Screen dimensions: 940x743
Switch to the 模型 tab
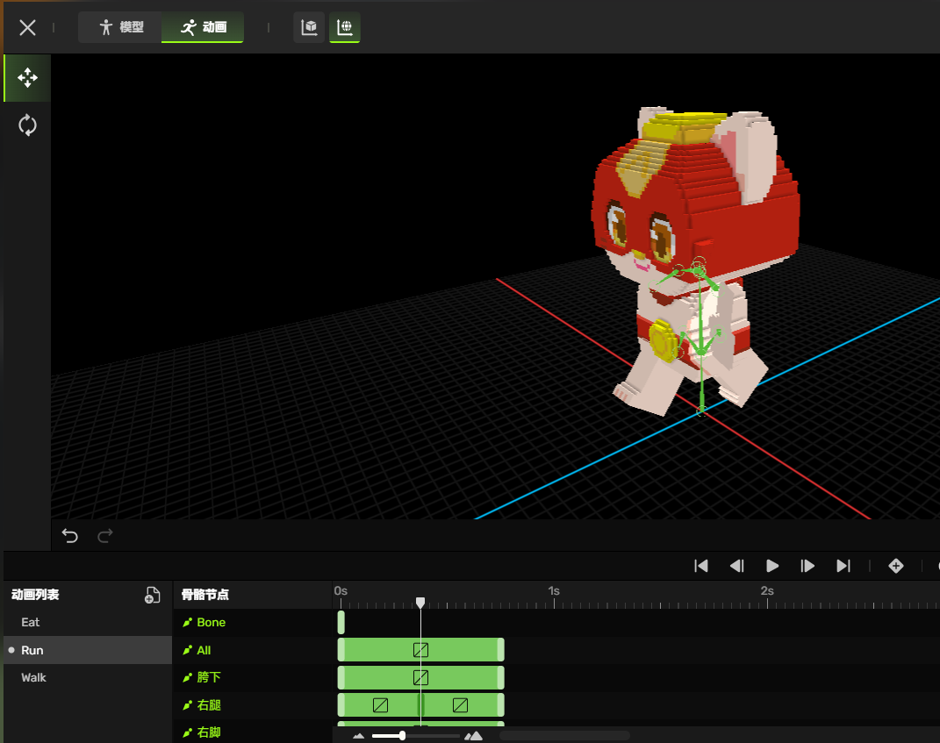pos(120,27)
